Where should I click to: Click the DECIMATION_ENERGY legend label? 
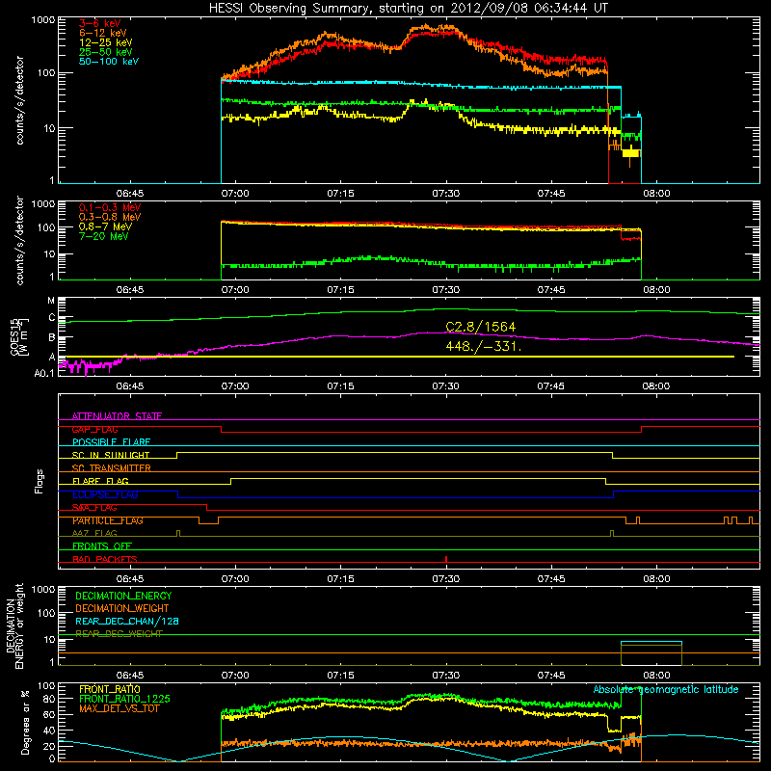(x=123, y=596)
